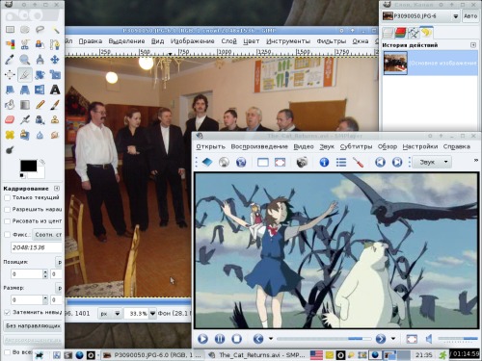482x361 pixels.
Task: Click the Play button in SMPlayer
Action: pyautogui.click(x=202, y=339)
